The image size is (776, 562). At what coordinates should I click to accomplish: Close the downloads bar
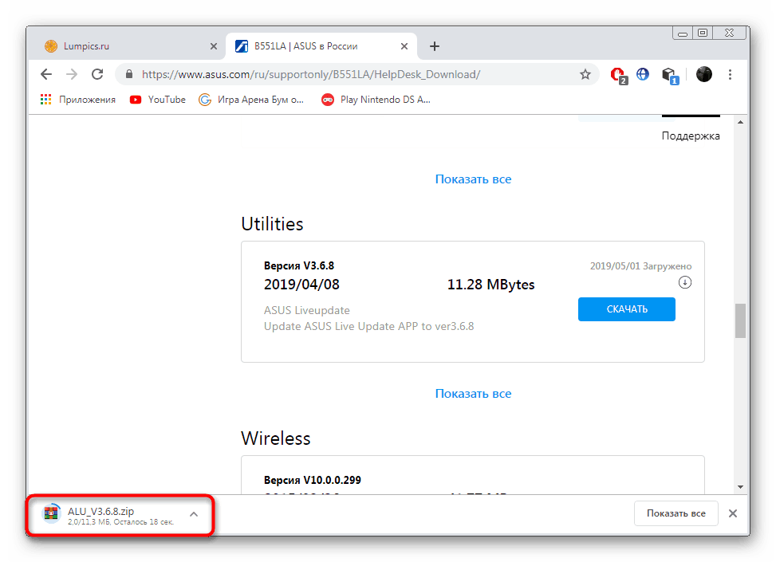pyautogui.click(x=733, y=513)
